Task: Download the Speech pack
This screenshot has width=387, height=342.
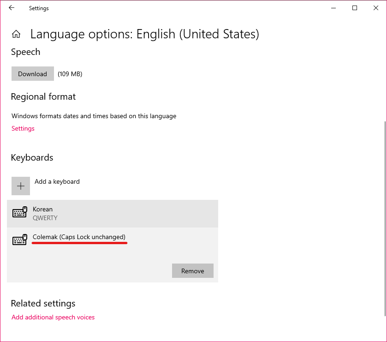Action: coord(33,73)
